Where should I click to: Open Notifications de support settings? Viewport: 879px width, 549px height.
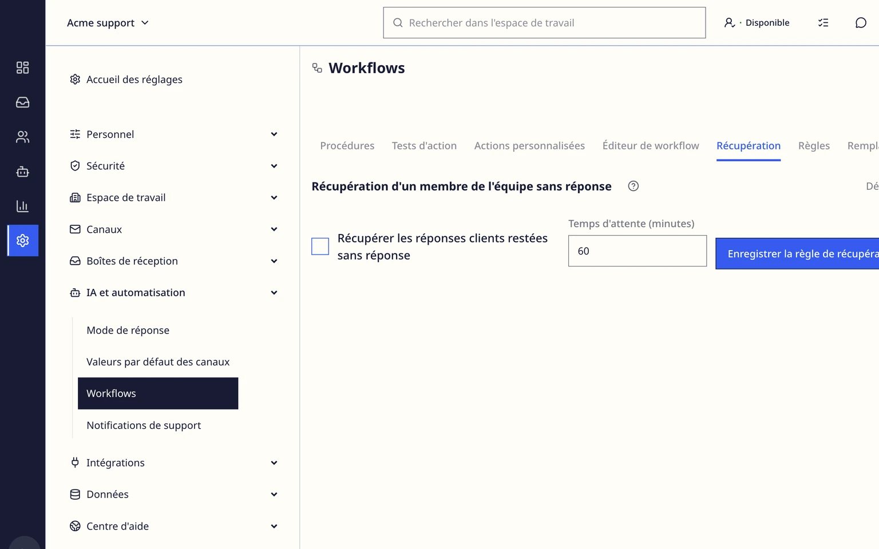(x=144, y=425)
